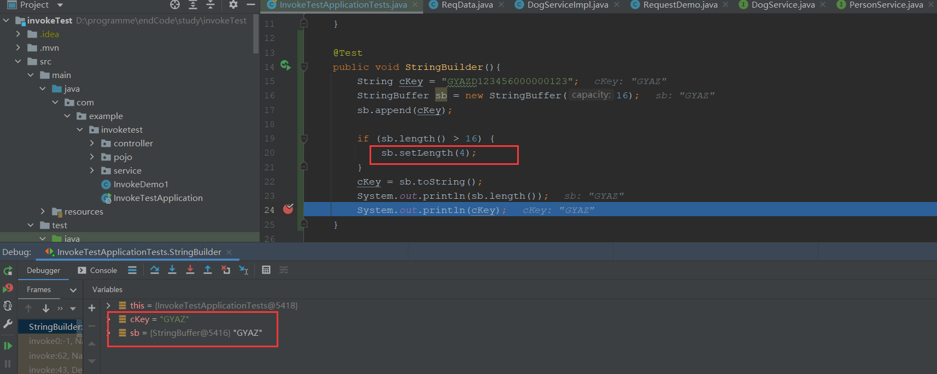The width and height of the screenshot is (937, 374).
Task: Fold StringBuilder method on line 14
Action: (304, 67)
